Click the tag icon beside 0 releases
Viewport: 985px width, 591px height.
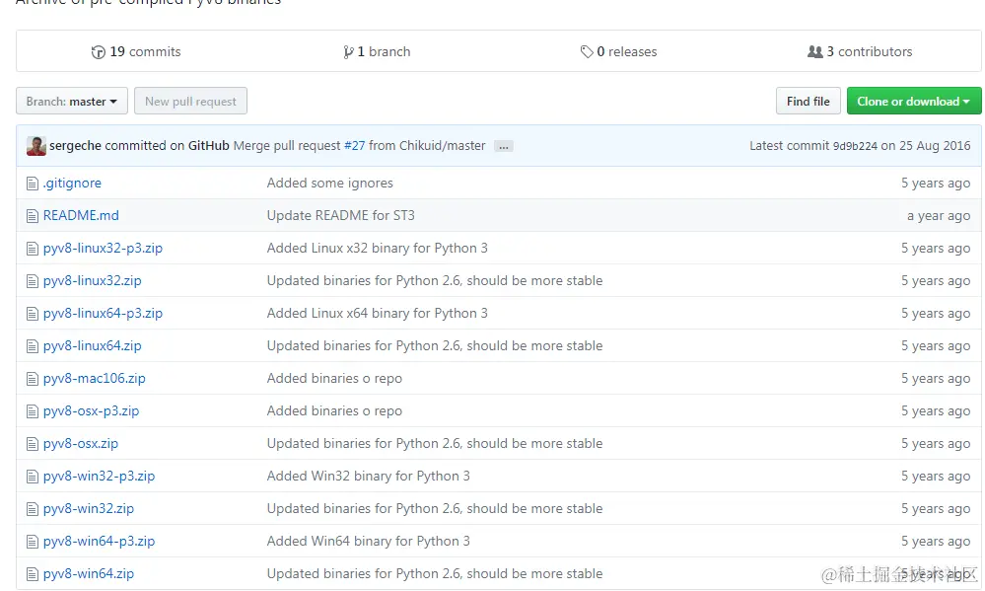(587, 52)
